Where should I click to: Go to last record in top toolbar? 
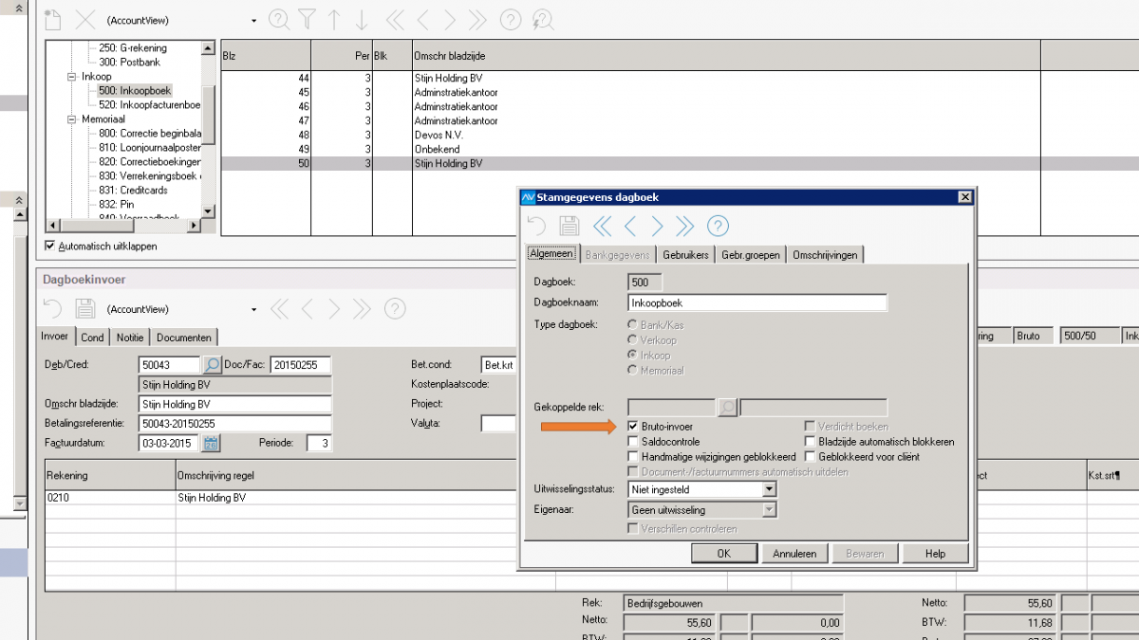(477, 19)
